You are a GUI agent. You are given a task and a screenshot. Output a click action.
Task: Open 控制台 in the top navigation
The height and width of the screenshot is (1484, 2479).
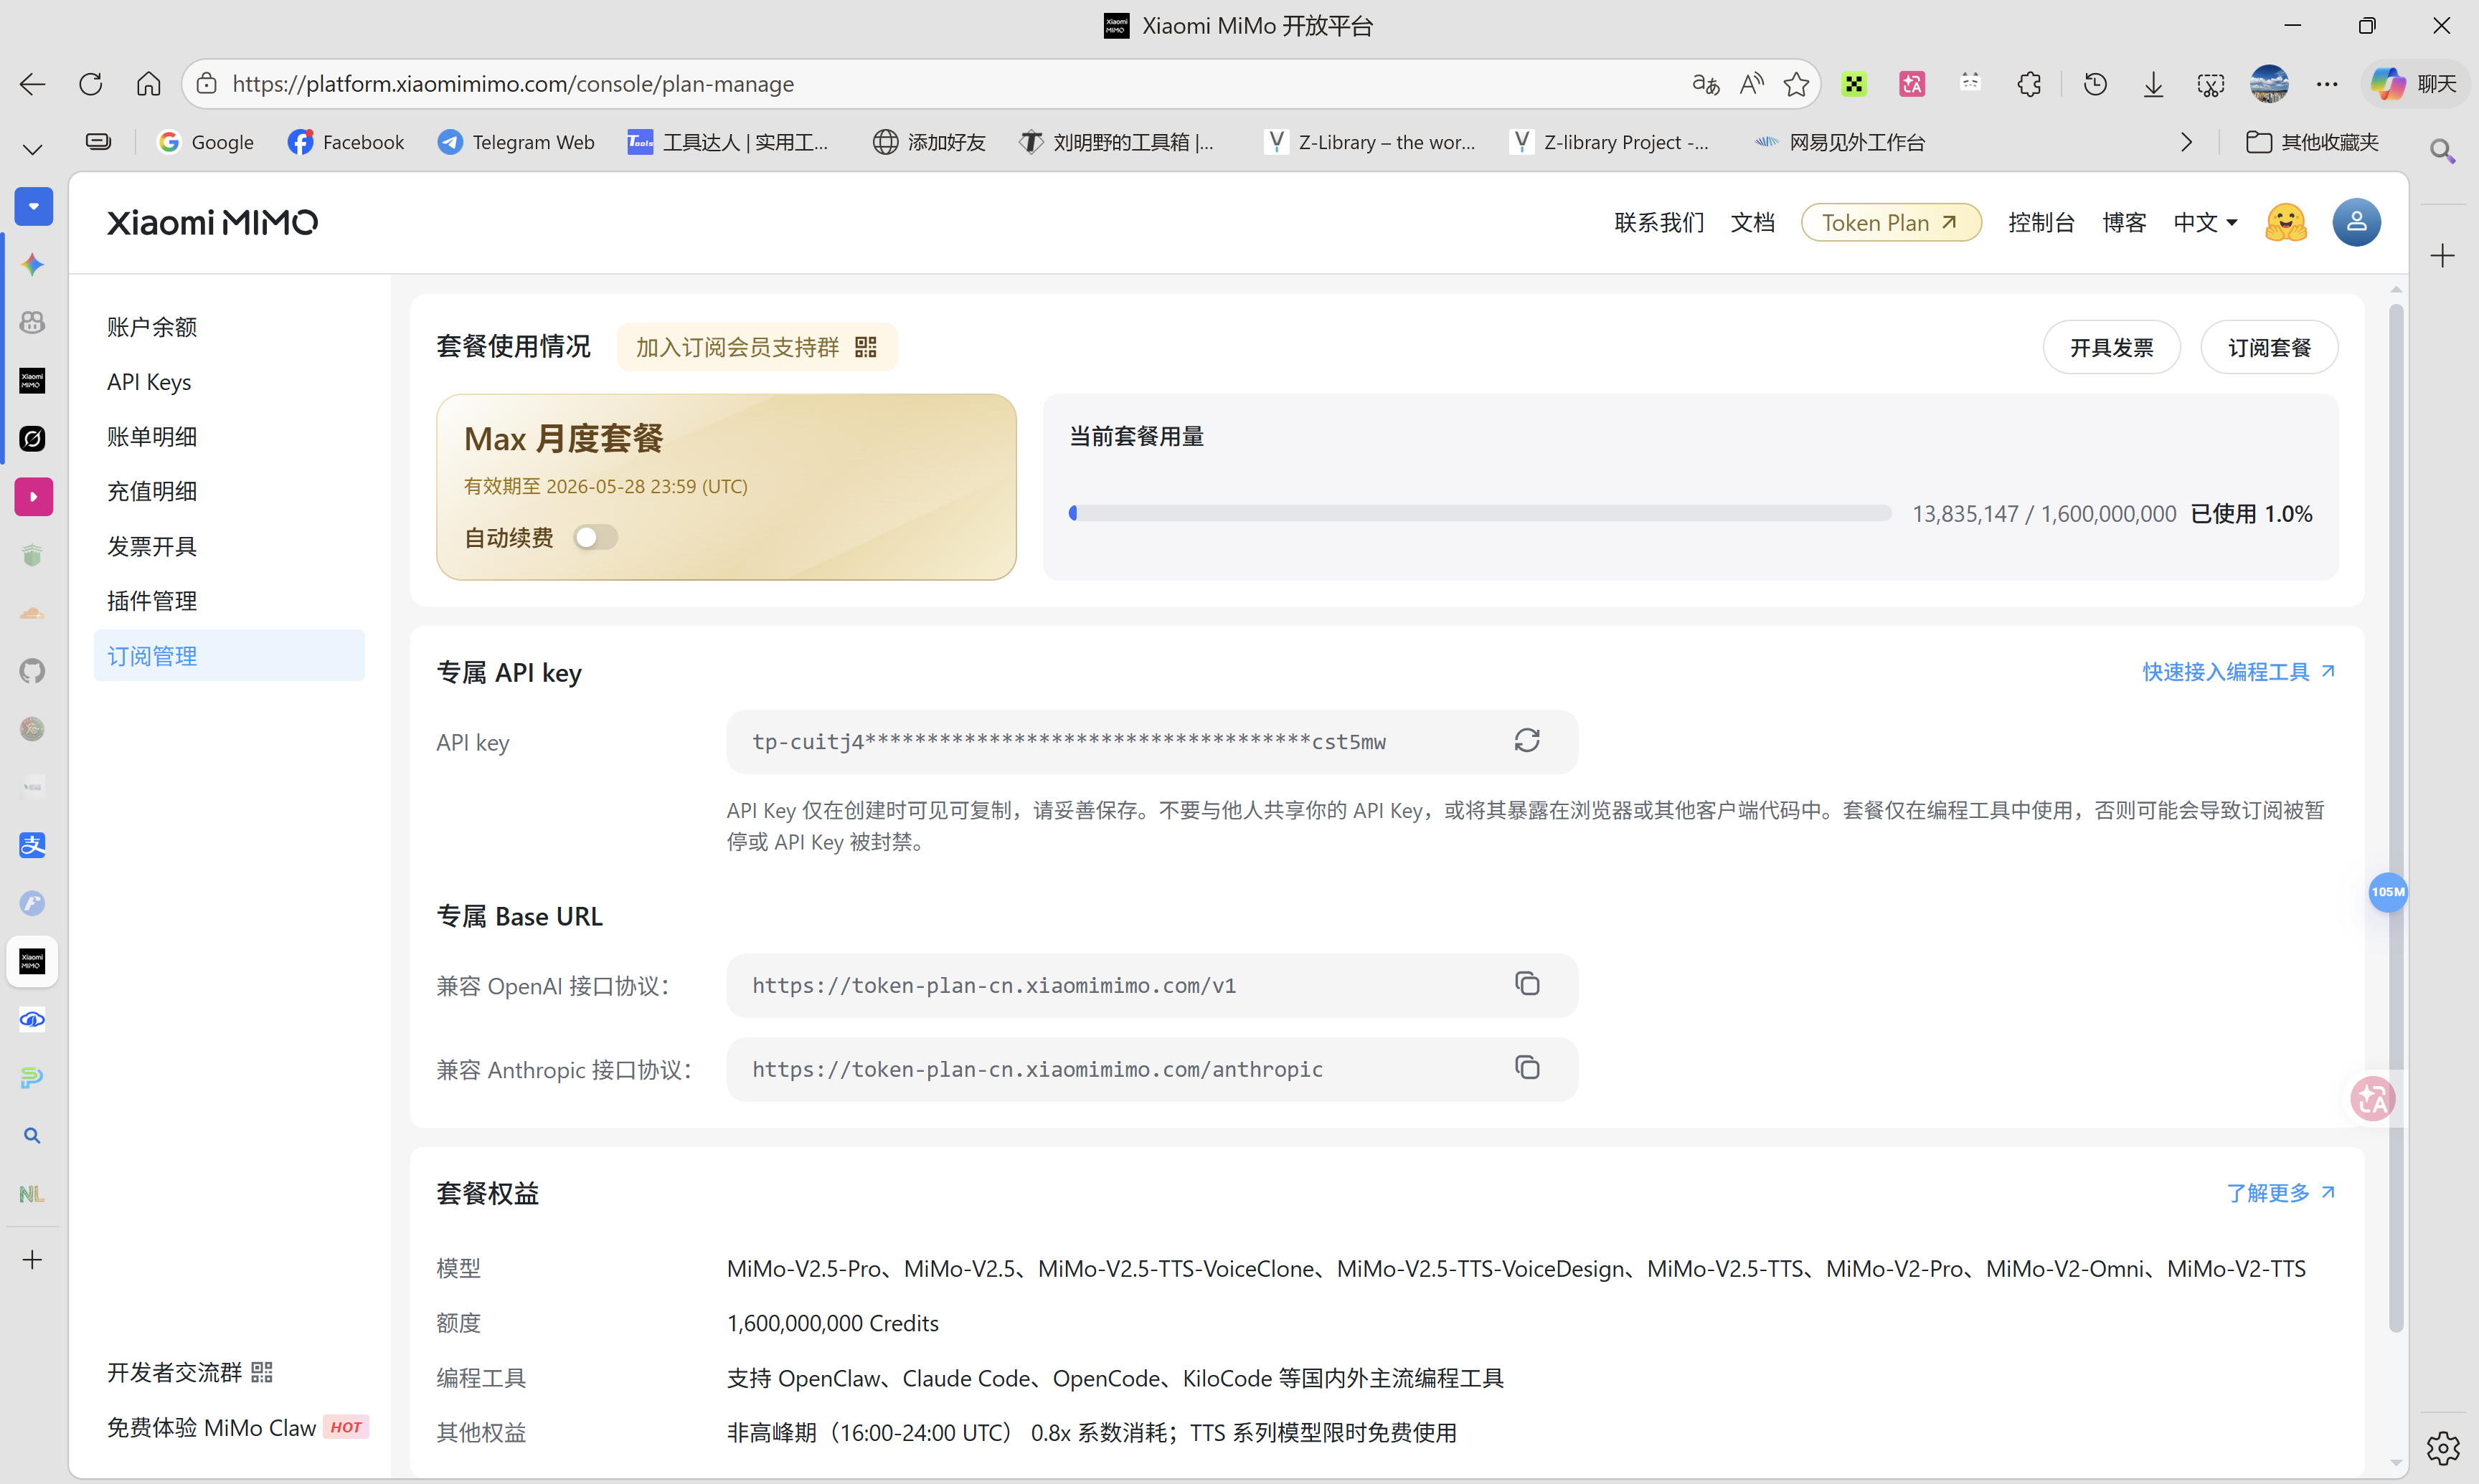[x=2041, y=222]
